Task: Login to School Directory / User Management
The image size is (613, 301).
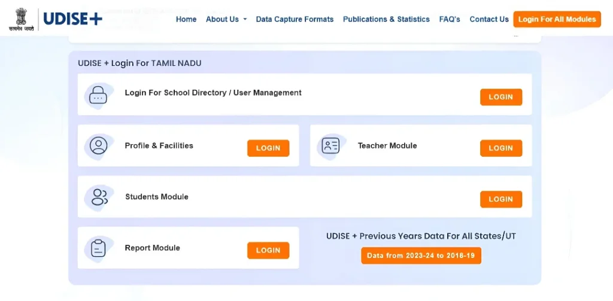Action: coord(500,97)
